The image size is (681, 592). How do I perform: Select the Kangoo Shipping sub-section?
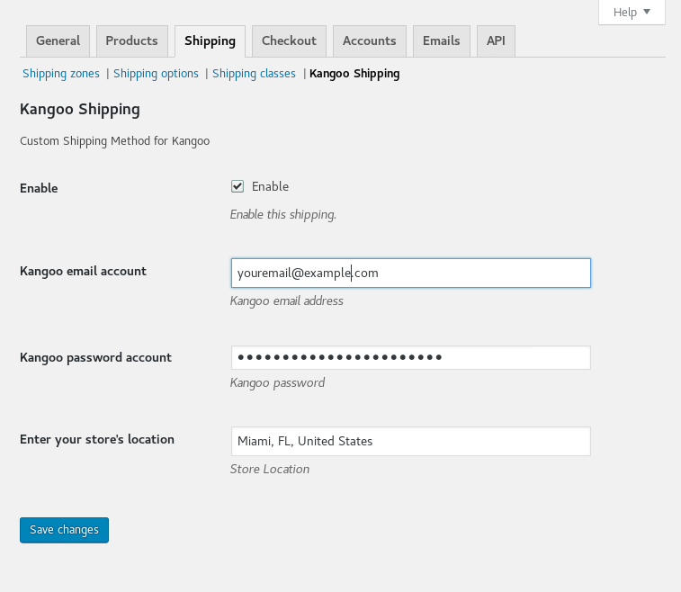pos(354,74)
